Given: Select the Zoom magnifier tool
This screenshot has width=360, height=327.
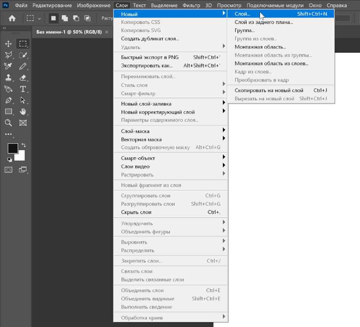Looking at the screenshot, I should [x=8, y=123].
